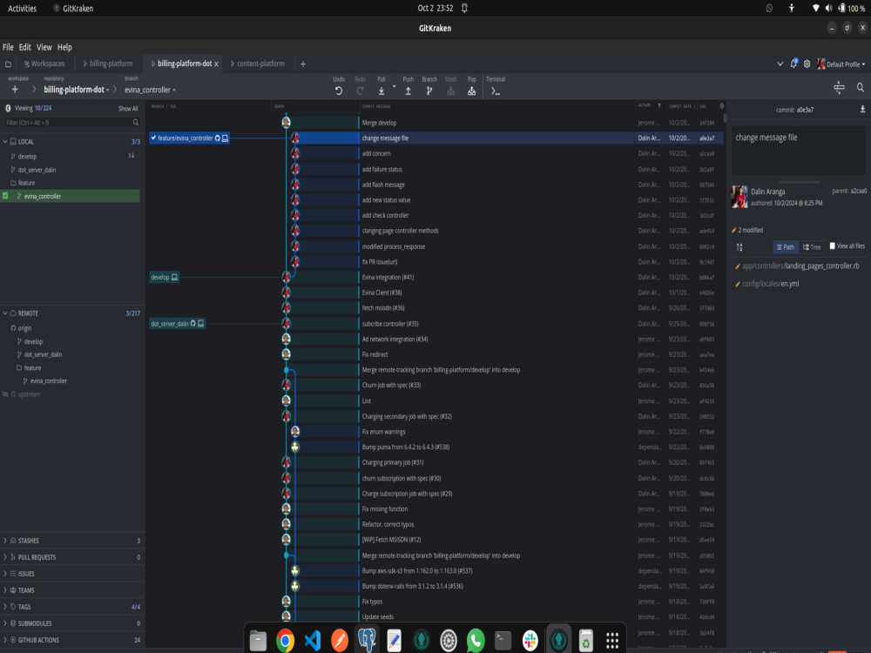871x653 pixels.
Task: Open the Terminal toolbar icon
Action: coord(496,91)
